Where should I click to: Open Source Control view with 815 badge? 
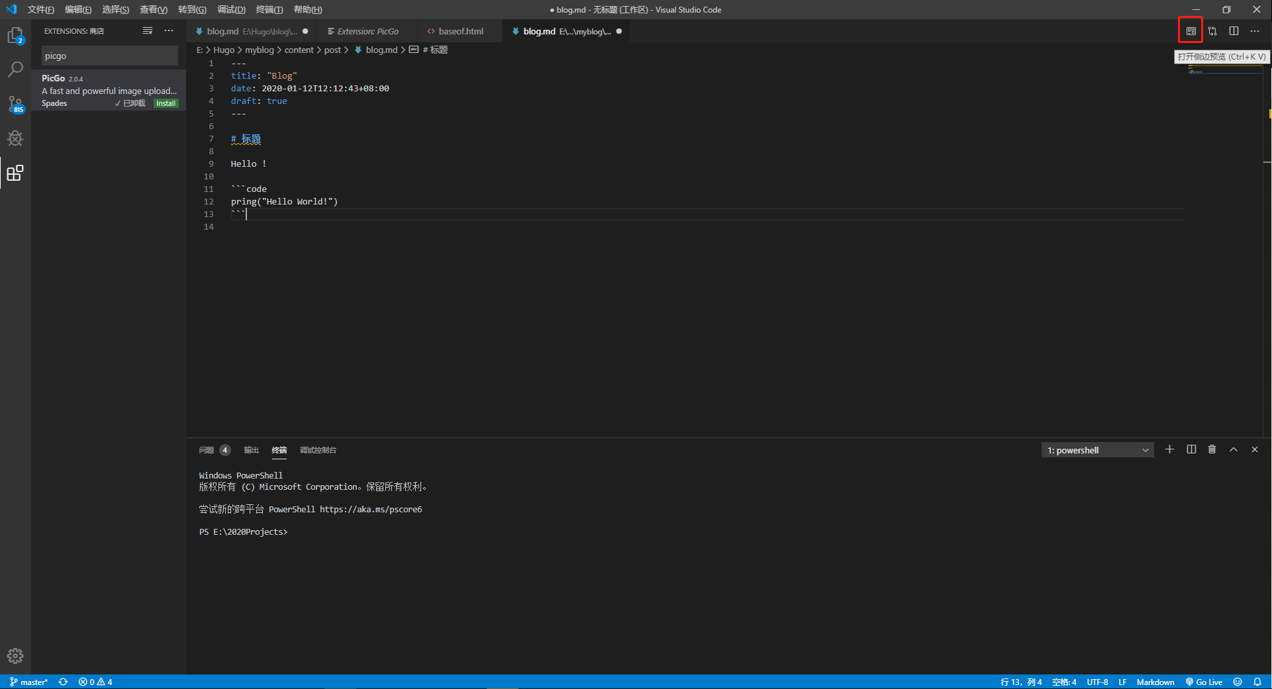coord(15,104)
